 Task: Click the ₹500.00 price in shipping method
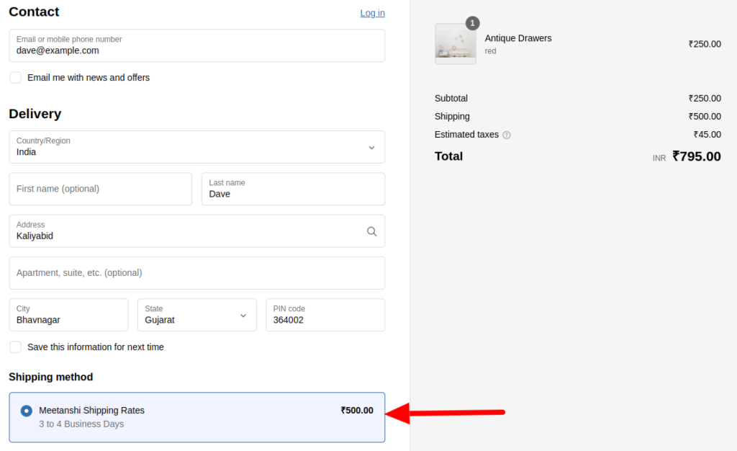pyautogui.click(x=357, y=411)
